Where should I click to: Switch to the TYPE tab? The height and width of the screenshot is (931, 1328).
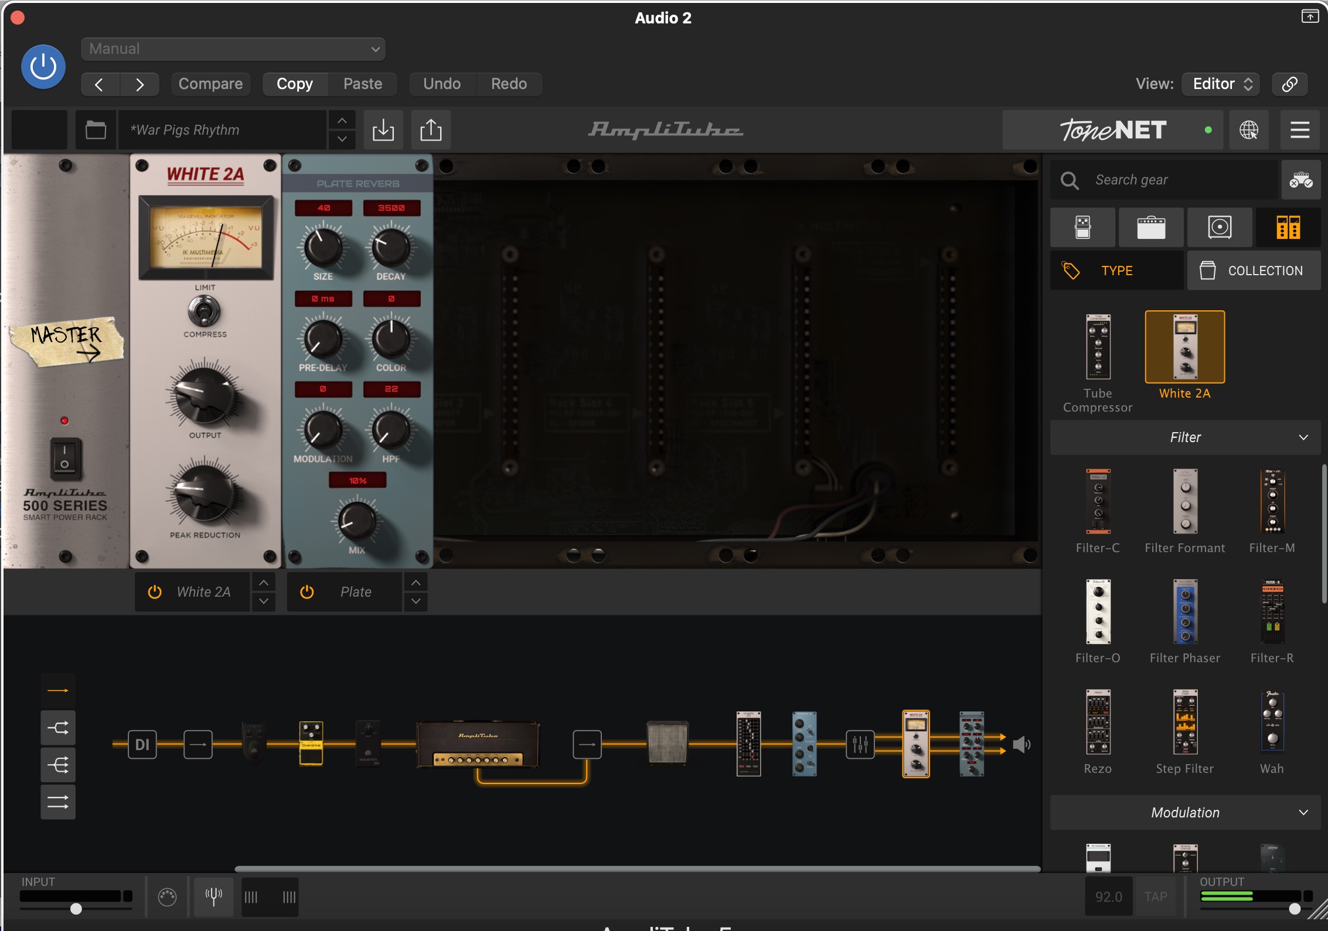[x=1116, y=271]
